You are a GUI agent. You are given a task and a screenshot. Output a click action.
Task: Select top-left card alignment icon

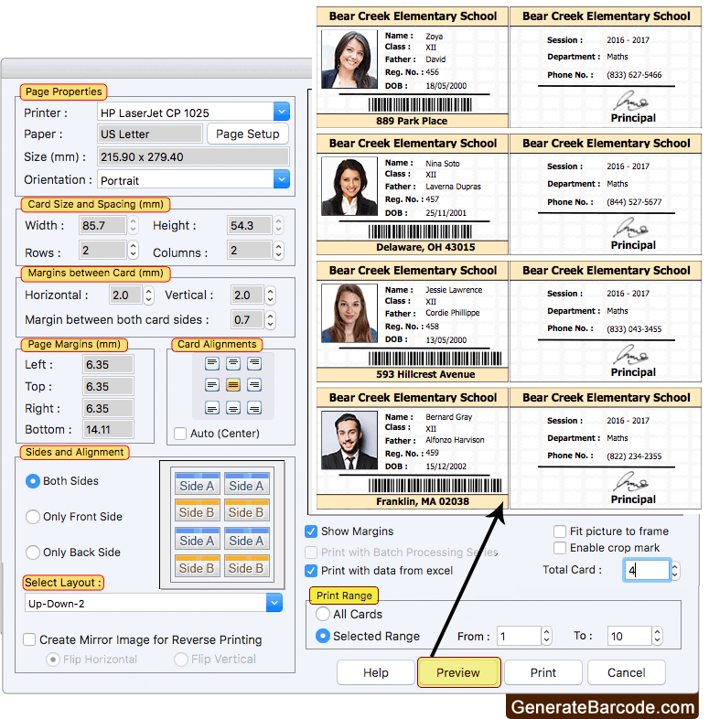(212, 364)
